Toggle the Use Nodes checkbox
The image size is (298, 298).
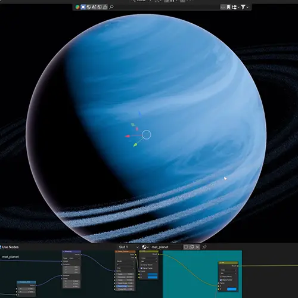[x=1, y=247]
